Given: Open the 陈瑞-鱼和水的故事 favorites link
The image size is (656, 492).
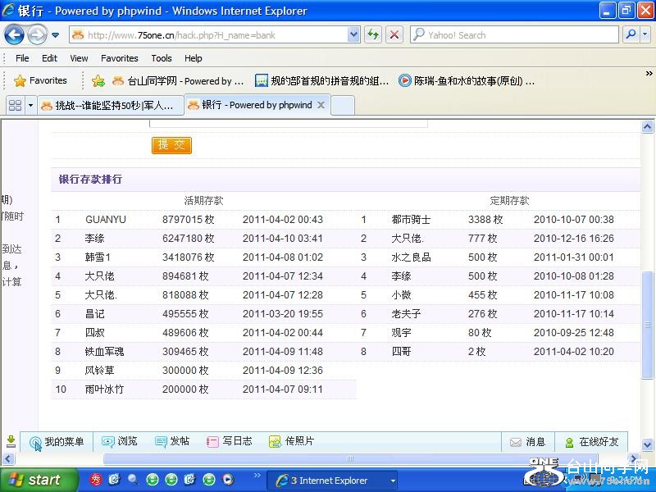Looking at the screenshot, I should pos(466,80).
